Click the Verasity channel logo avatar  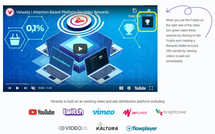coord(10,12)
